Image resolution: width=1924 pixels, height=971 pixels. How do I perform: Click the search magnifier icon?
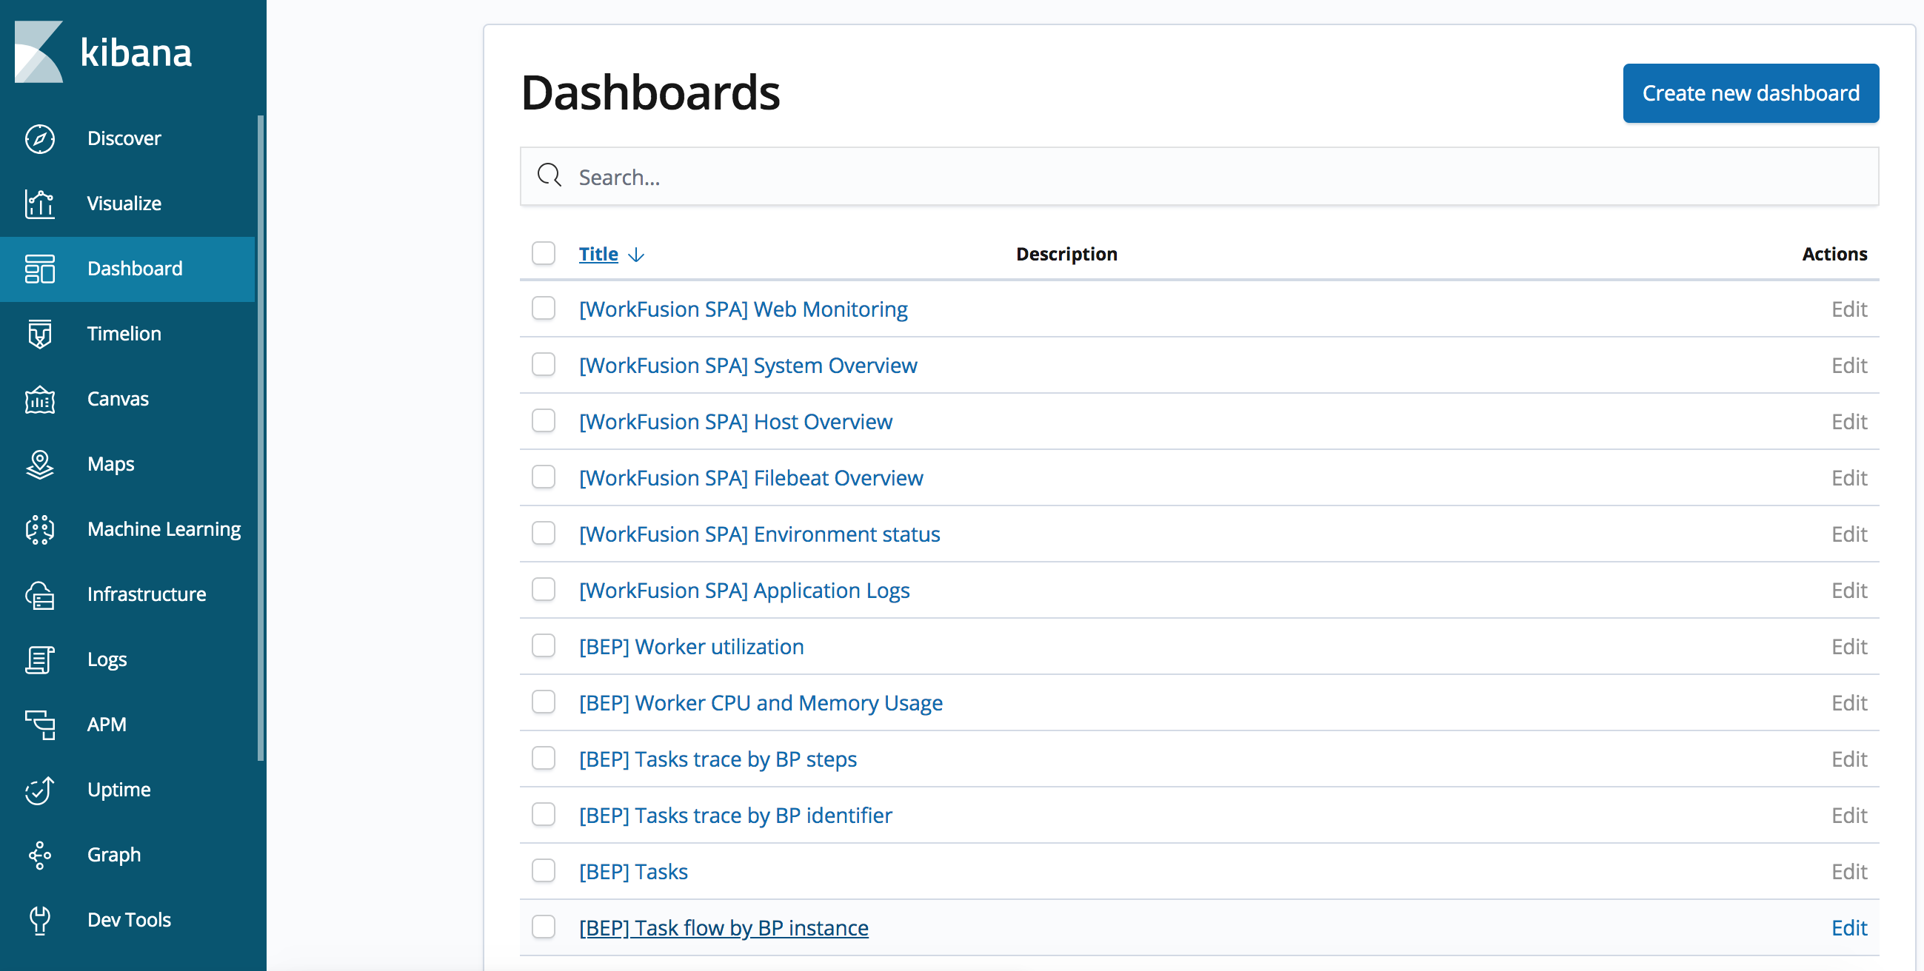tap(550, 175)
